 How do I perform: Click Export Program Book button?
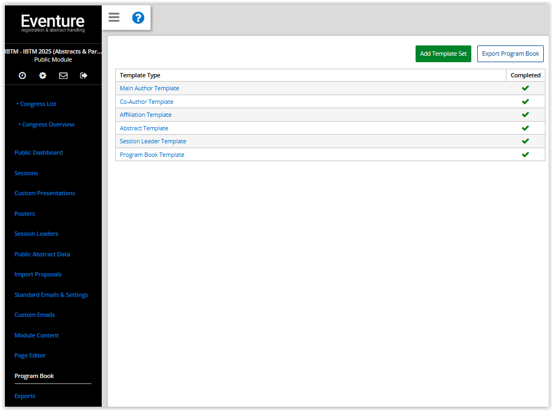pos(510,54)
